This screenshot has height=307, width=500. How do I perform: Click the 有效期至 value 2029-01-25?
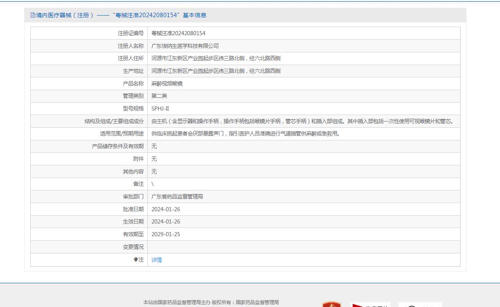pos(166,234)
